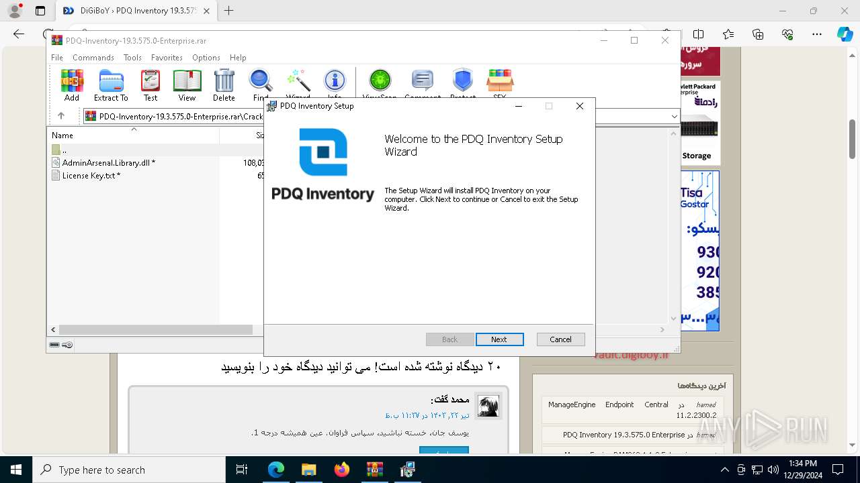
Task: Sort files by Name column header
Action: [x=133, y=136]
